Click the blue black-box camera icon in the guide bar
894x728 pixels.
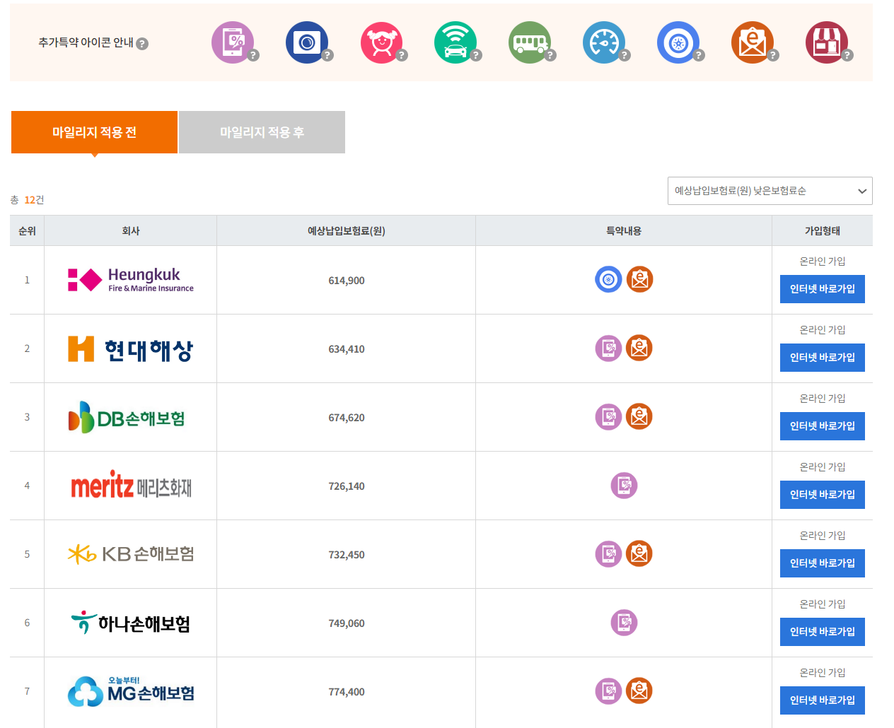307,42
